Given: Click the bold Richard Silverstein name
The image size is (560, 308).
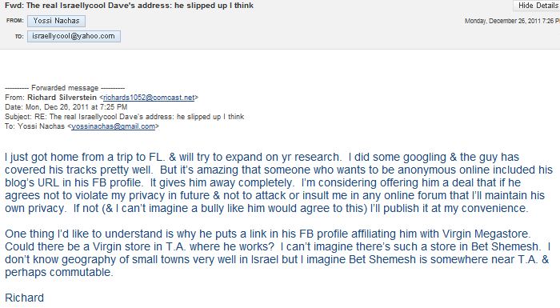Looking at the screenshot, I should point(62,98).
